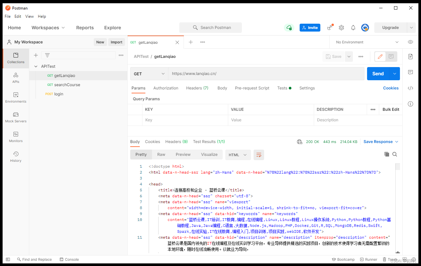Toggle the wrap lines icon in response

259,155
